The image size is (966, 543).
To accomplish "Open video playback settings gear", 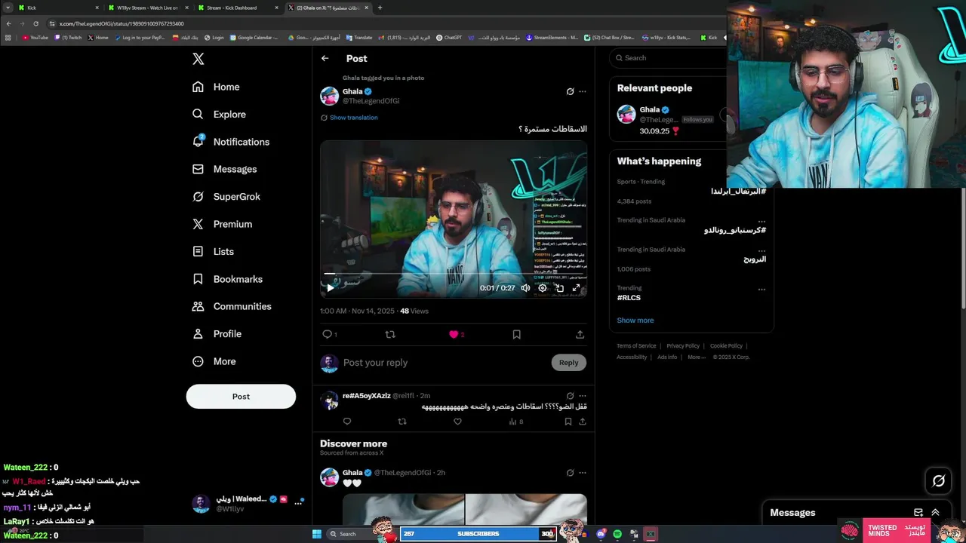I will (x=542, y=288).
